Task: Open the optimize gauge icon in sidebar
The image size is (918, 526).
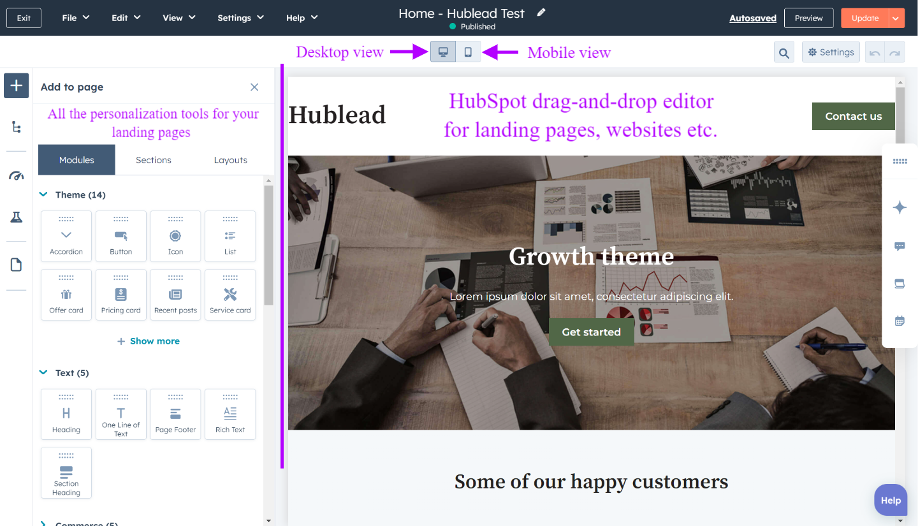Action: 16,176
